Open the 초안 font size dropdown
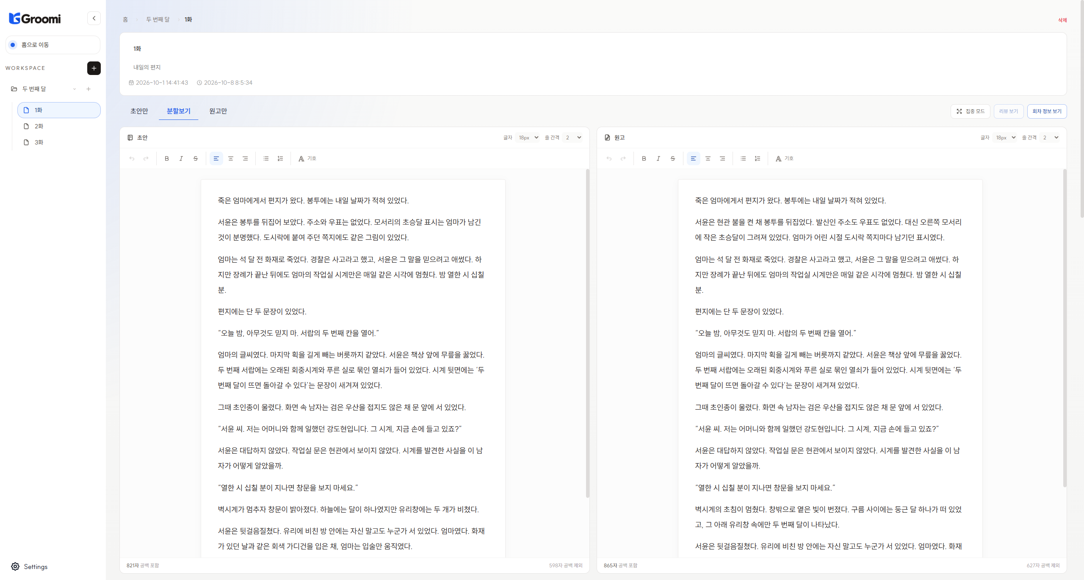 click(528, 138)
